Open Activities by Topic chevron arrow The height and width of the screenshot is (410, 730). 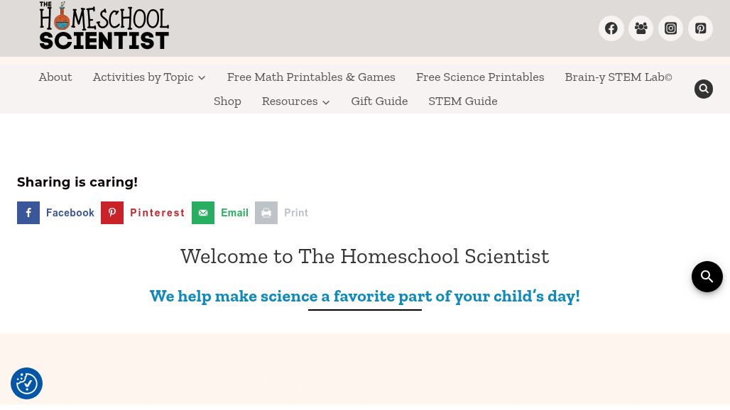tap(202, 77)
